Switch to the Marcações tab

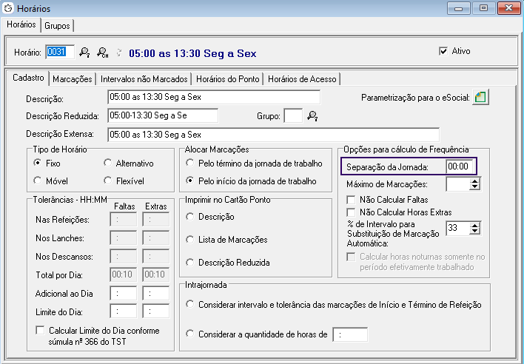tap(73, 78)
